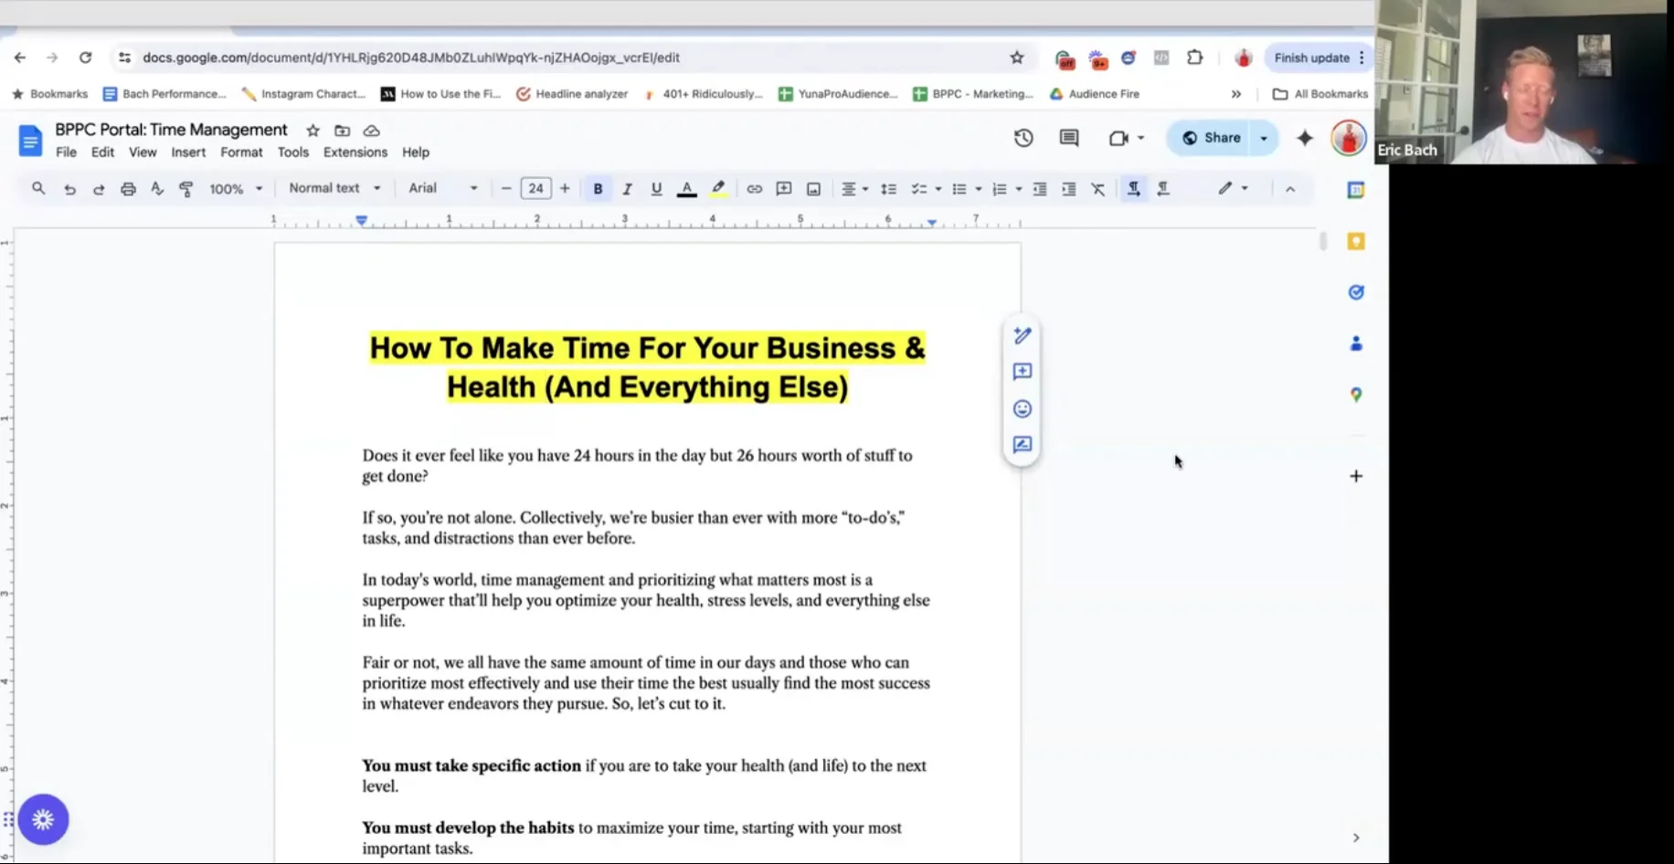The image size is (1674, 864).
Task: Open the Normal text style dropdown
Action: pos(334,188)
